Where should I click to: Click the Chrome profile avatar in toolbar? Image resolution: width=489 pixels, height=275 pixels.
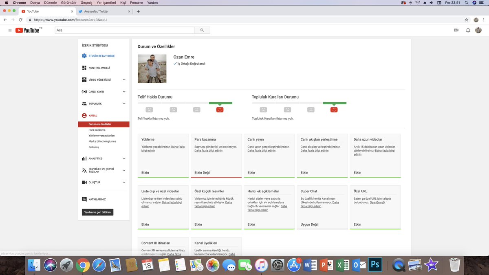(x=476, y=20)
